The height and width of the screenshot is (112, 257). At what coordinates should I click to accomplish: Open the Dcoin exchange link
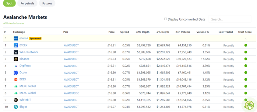23,73
